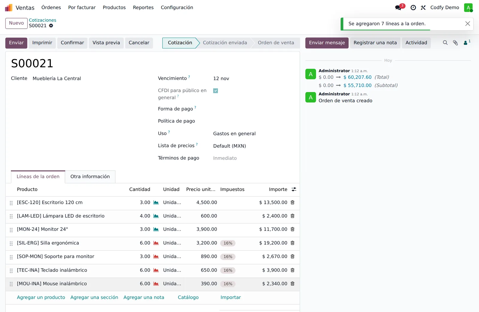This screenshot has width=479, height=312.
Task: Search messages in the chatter
Action: click(x=445, y=43)
